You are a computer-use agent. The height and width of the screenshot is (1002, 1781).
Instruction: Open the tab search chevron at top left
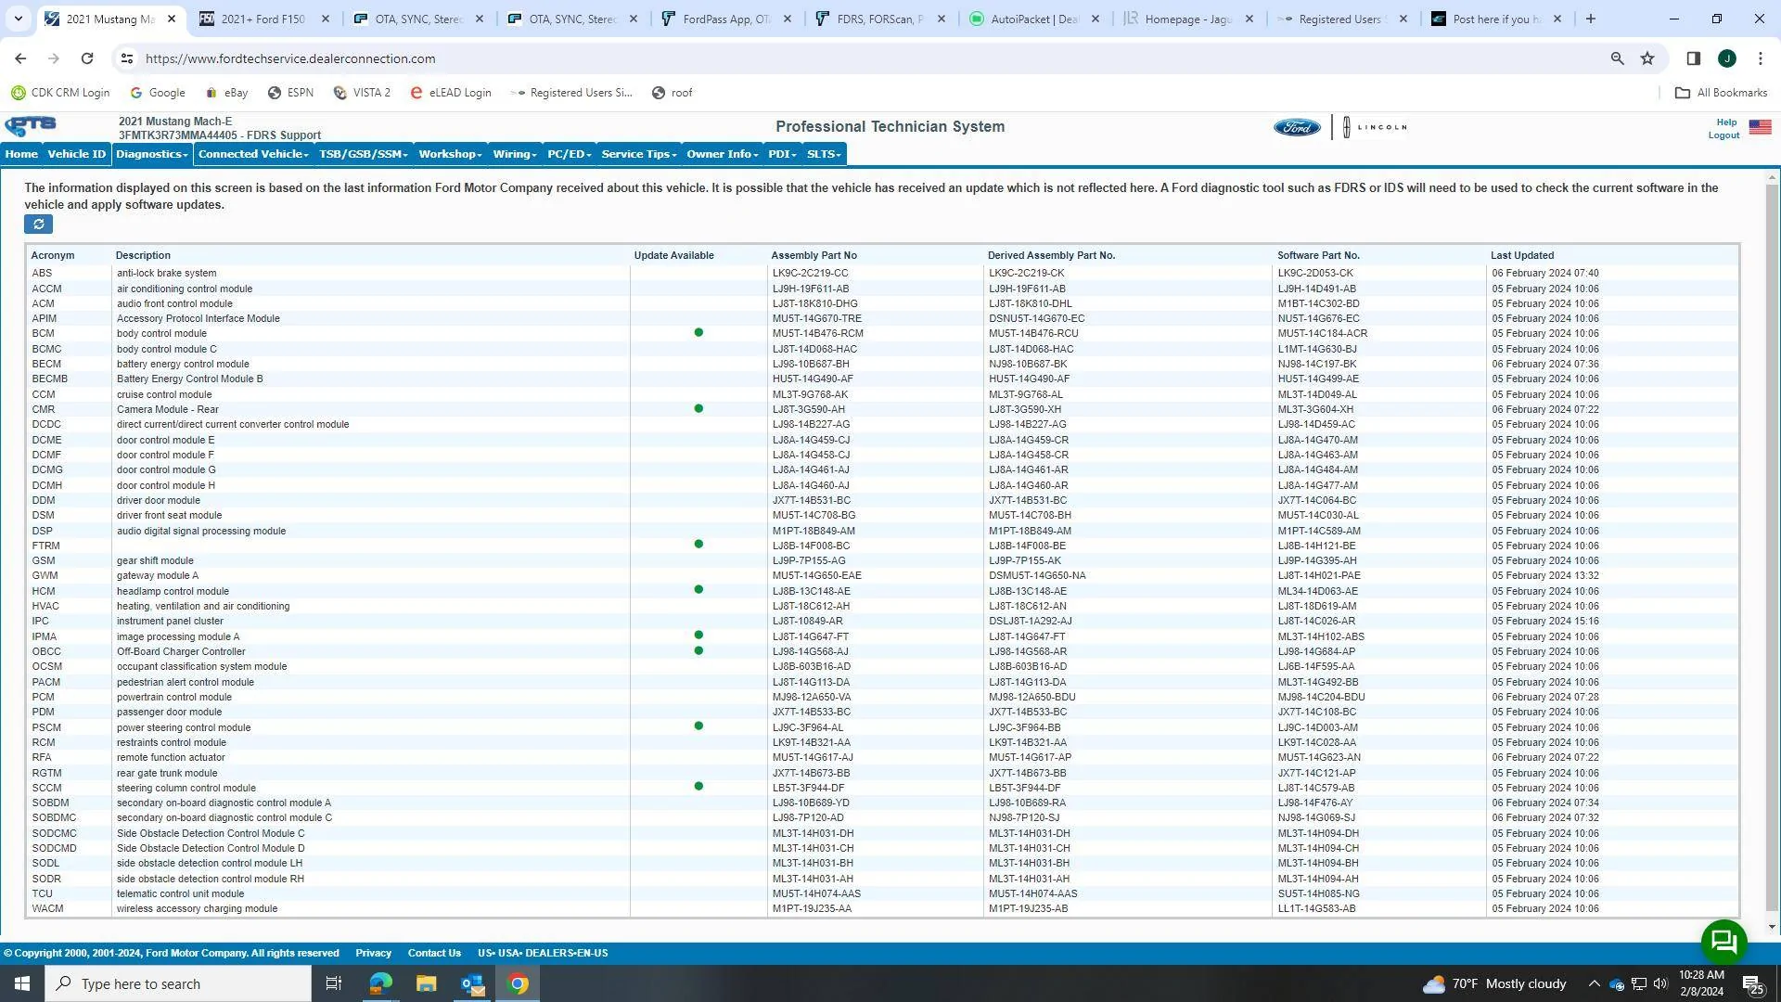[18, 19]
